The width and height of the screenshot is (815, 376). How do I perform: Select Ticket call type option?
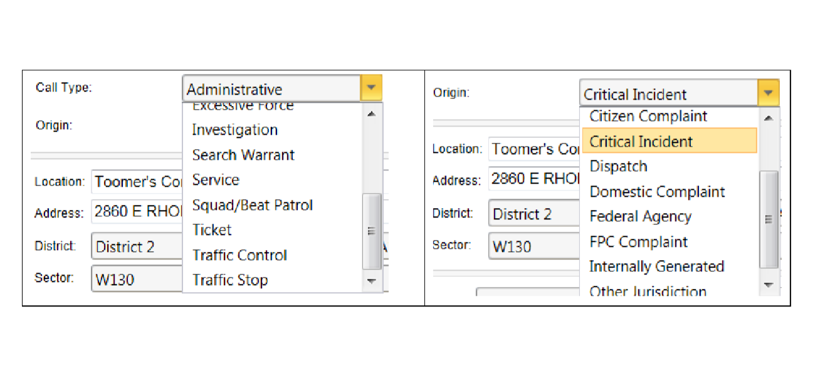coord(212,230)
